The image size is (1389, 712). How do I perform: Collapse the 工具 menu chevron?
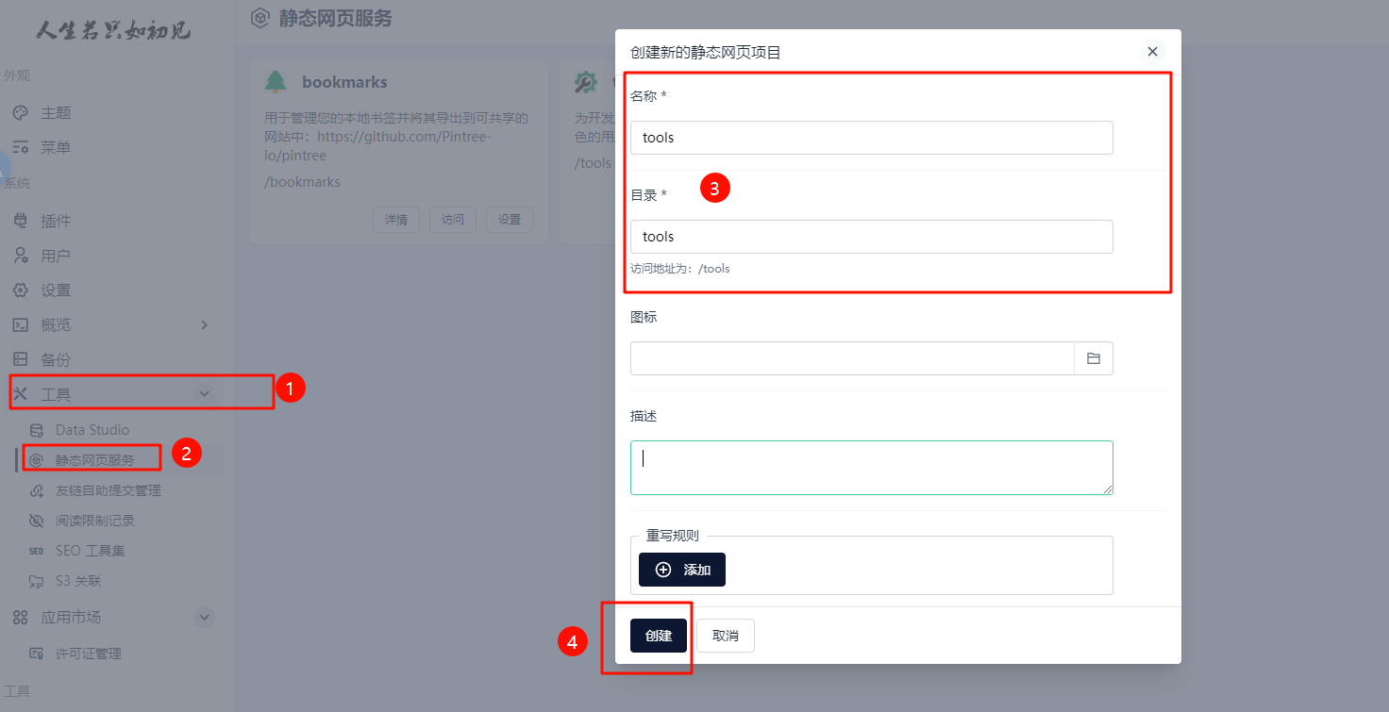pos(203,394)
